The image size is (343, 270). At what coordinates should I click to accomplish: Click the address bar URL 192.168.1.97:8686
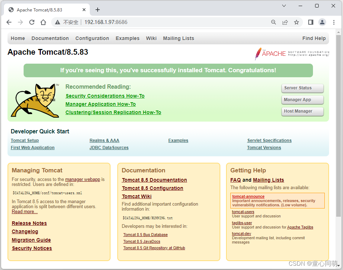coord(106,22)
